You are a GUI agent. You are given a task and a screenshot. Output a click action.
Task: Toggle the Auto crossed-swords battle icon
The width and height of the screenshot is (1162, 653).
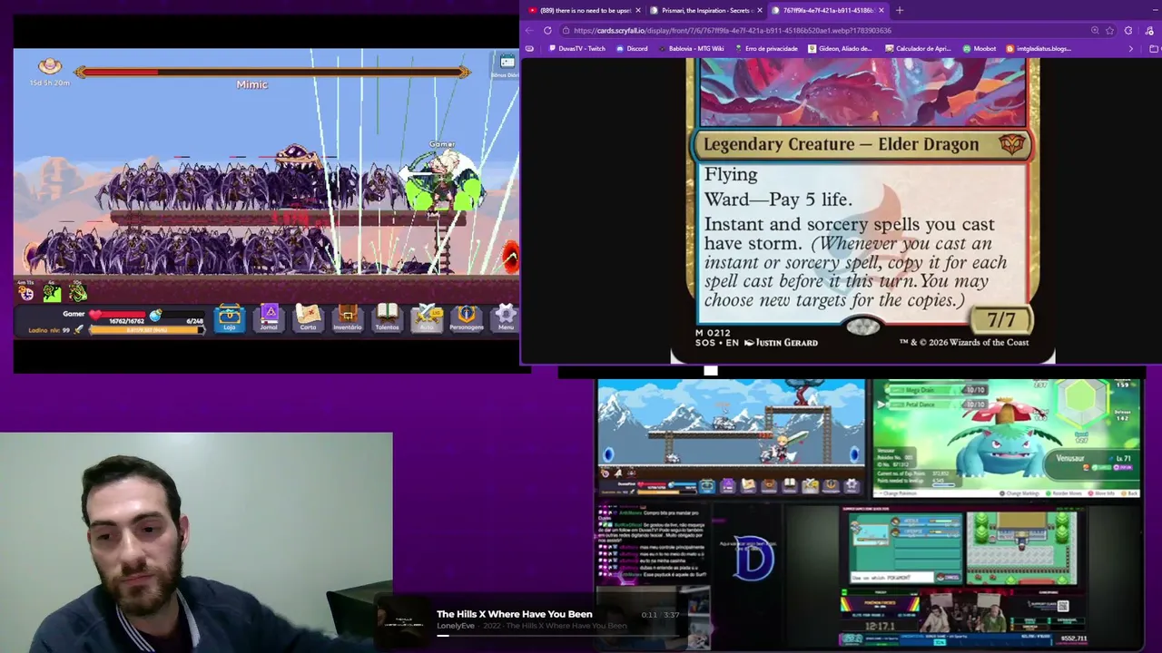tap(427, 317)
